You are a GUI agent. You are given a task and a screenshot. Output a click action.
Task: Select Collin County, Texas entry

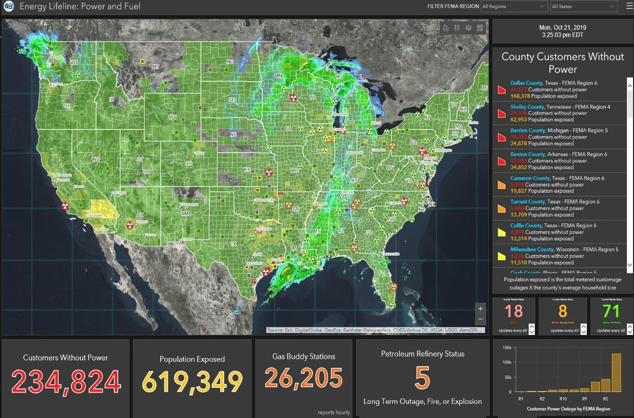(560, 232)
